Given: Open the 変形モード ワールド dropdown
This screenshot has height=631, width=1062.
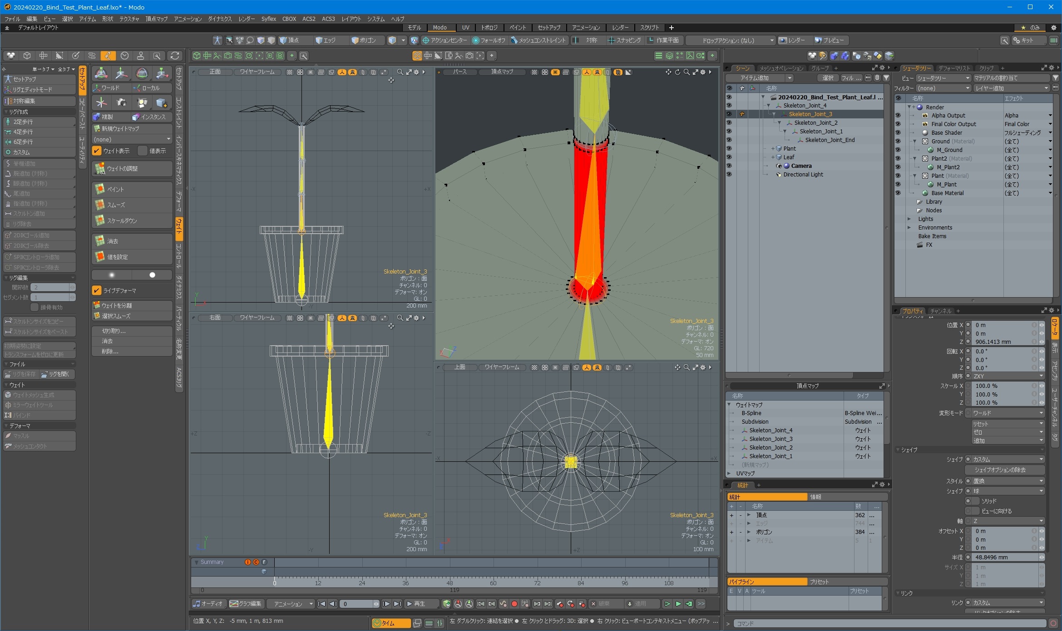Looking at the screenshot, I should (1008, 413).
